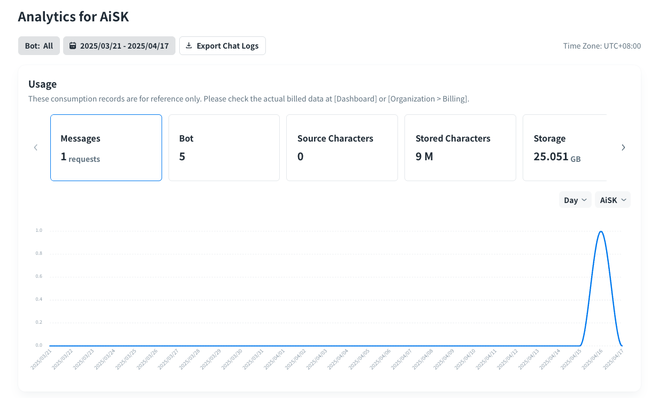Image resolution: width=658 pixels, height=398 pixels.
Task: Click the 1.0 value on chart y-axis
Action: pyautogui.click(x=39, y=231)
